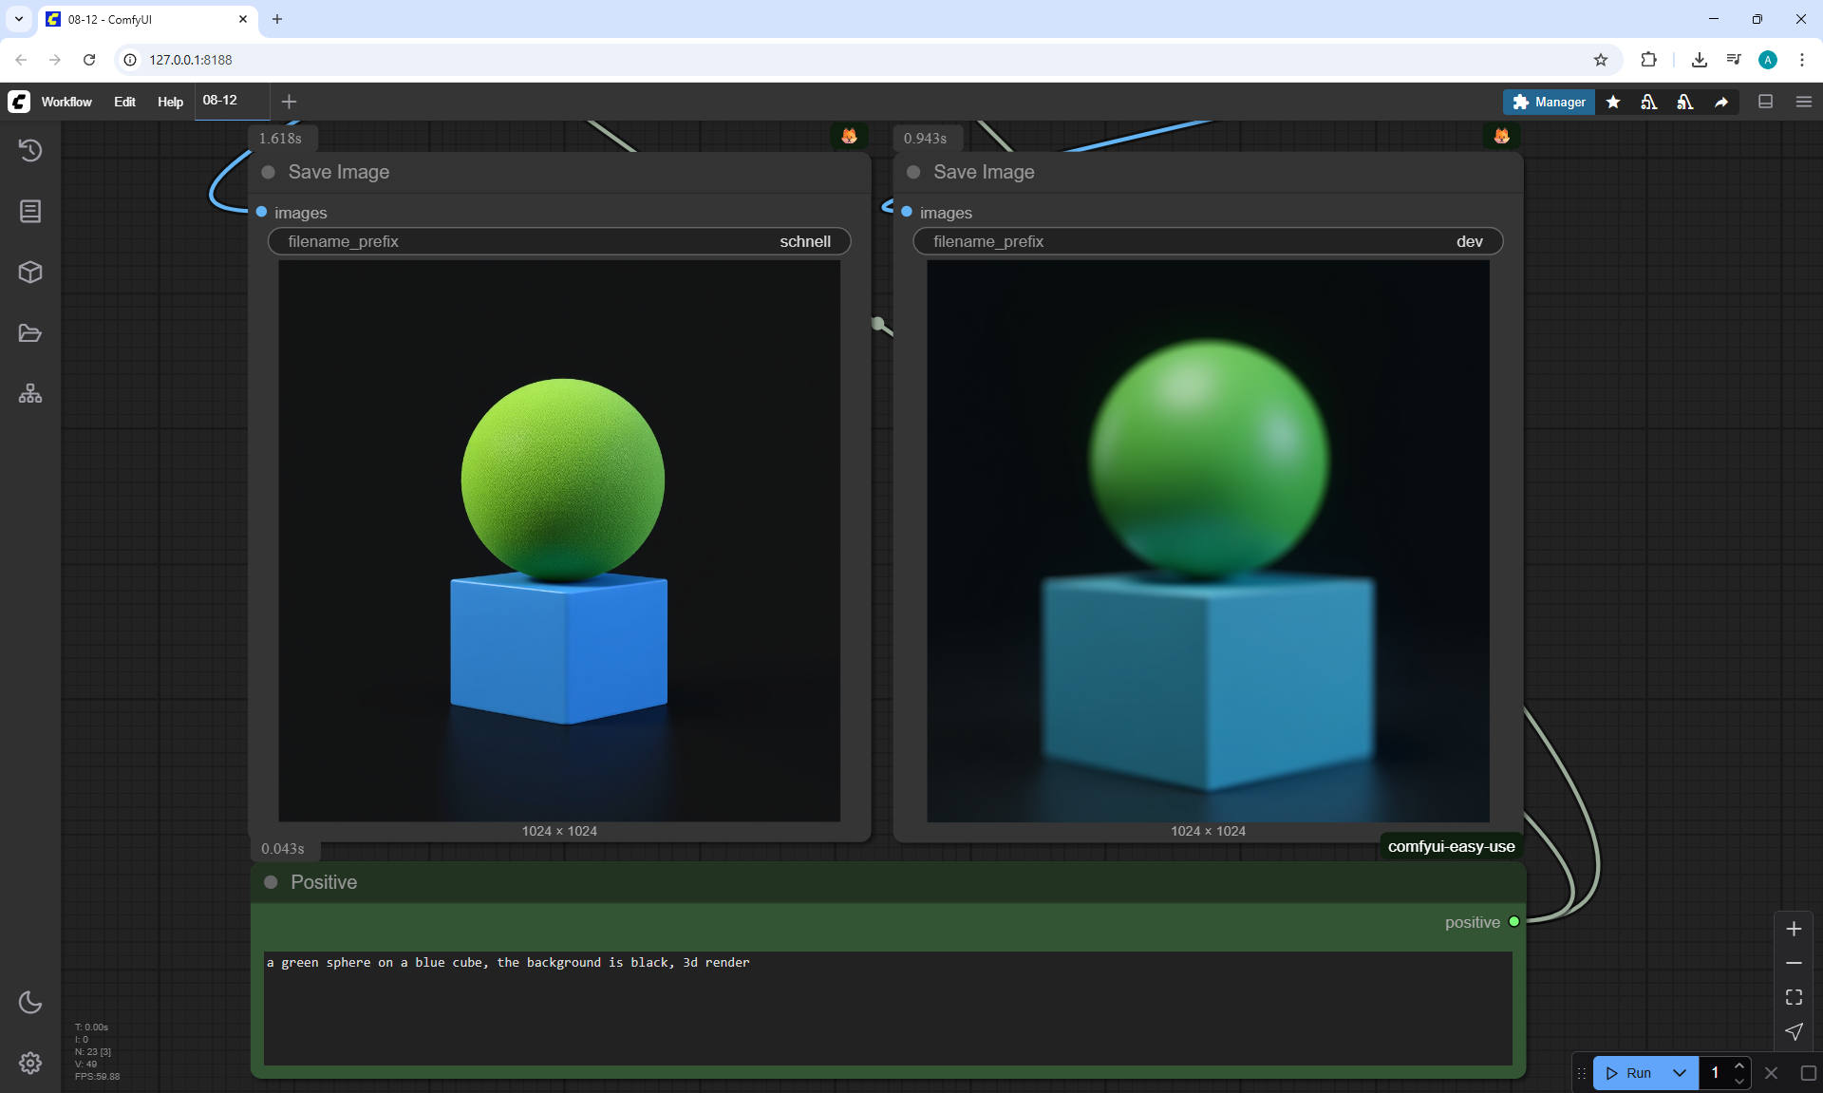Open the settings gear in the sidebar
This screenshot has height=1093, width=1823.
30,1063
